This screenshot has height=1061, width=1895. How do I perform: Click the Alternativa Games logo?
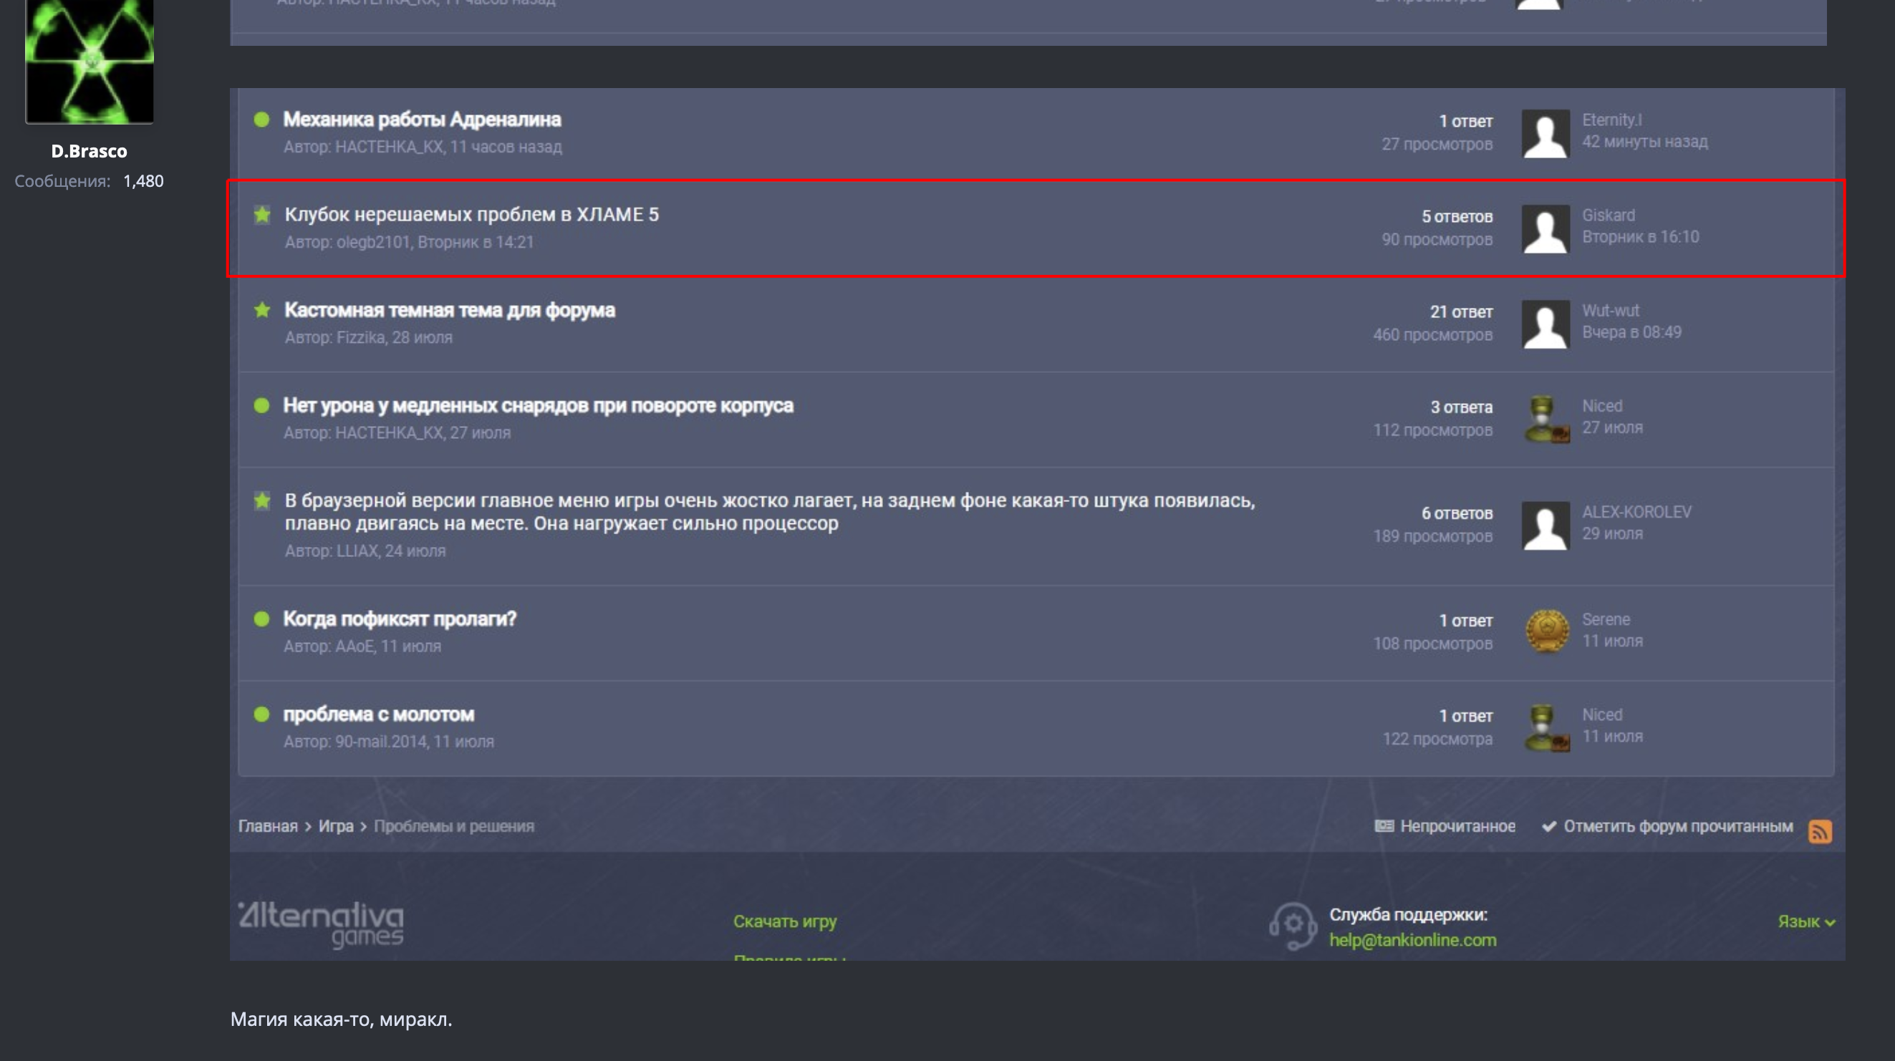tap(321, 924)
